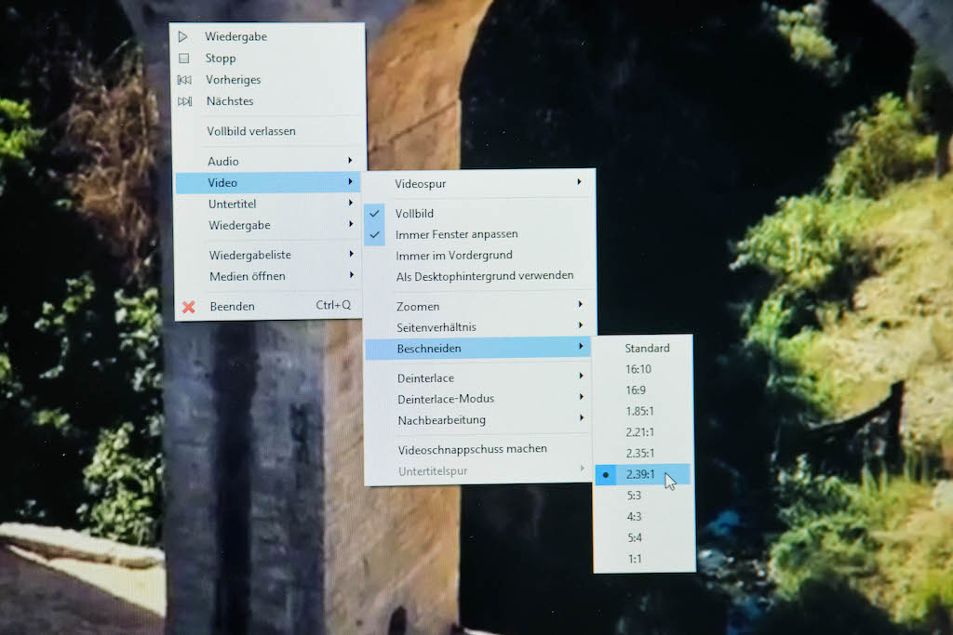Expand the Wiedergabeliste submenu
The width and height of the screenshot is (953, 635).
tap(269, 255)
